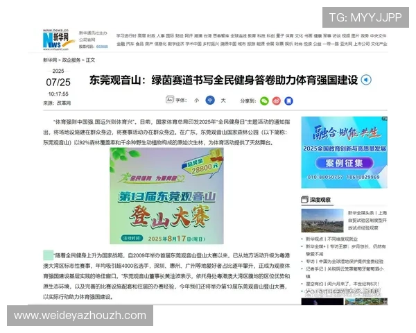Open the 全球连线 nav item

(239, 36)
